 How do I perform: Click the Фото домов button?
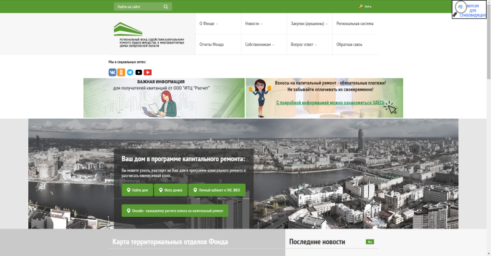pyautogui.click(x=171, y=190)
